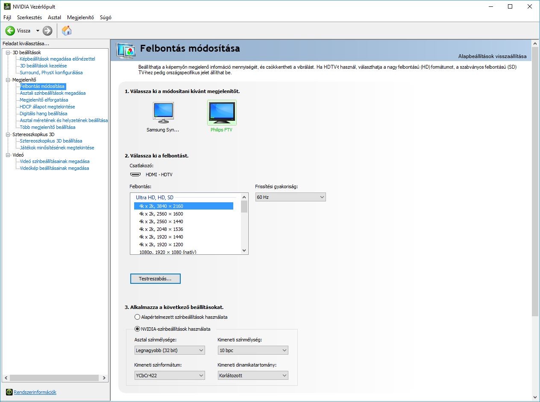This screenshot has width=540, height=402.
Task: Select resolution 4k x 2k, 3840 × 2160
Action: pos(184,206)
